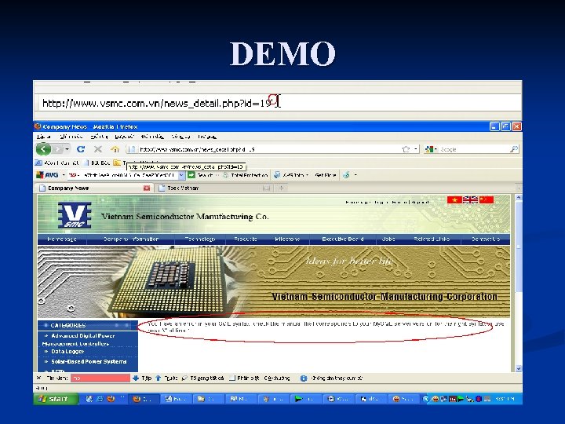The width and height of the screenshot is (565, 424).
Task: Launch Internet Explorer from quick launch
Action: 100,399
